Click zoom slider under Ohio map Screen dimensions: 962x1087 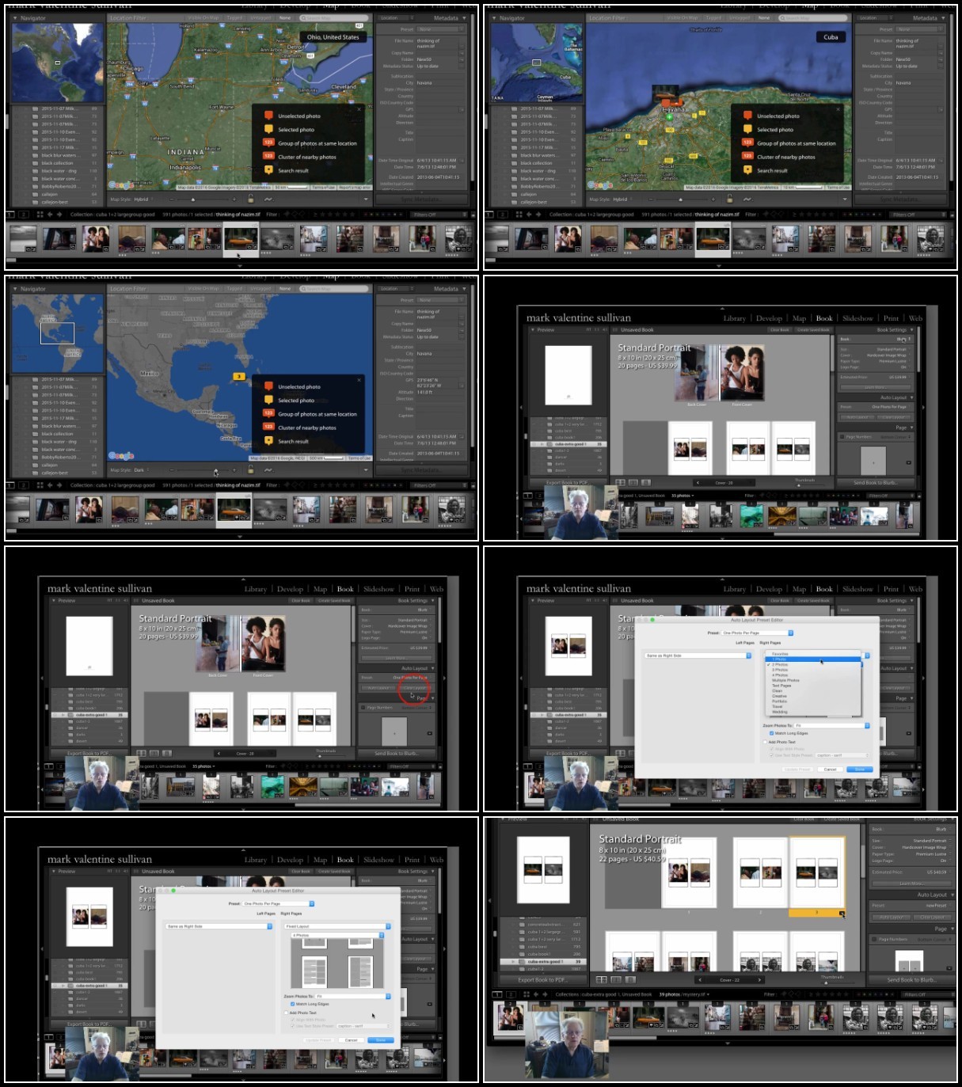click(x=203, y=200)
